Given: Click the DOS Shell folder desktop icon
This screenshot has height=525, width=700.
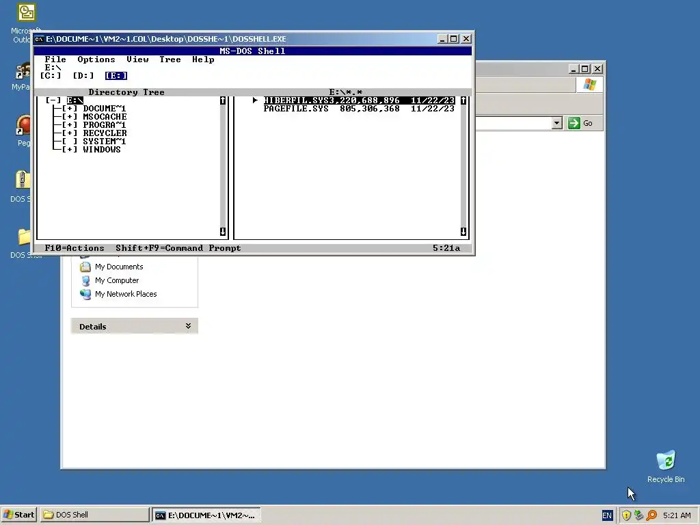Looking at the screenshot, I should (x=25, y=237).
